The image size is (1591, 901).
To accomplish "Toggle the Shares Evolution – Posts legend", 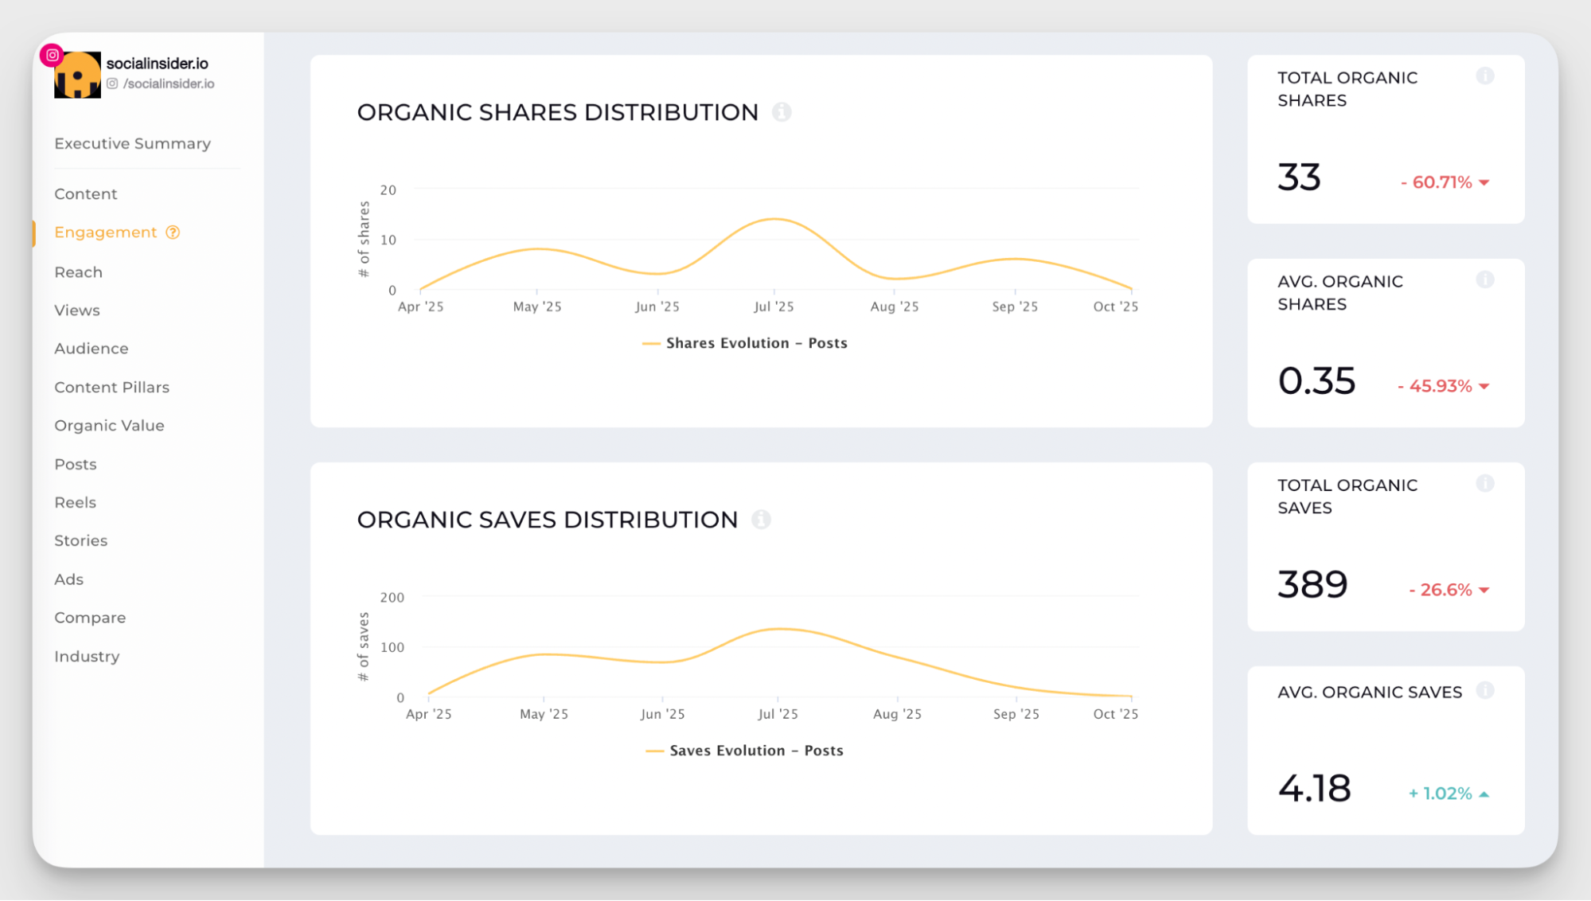I will pos(745,343).
